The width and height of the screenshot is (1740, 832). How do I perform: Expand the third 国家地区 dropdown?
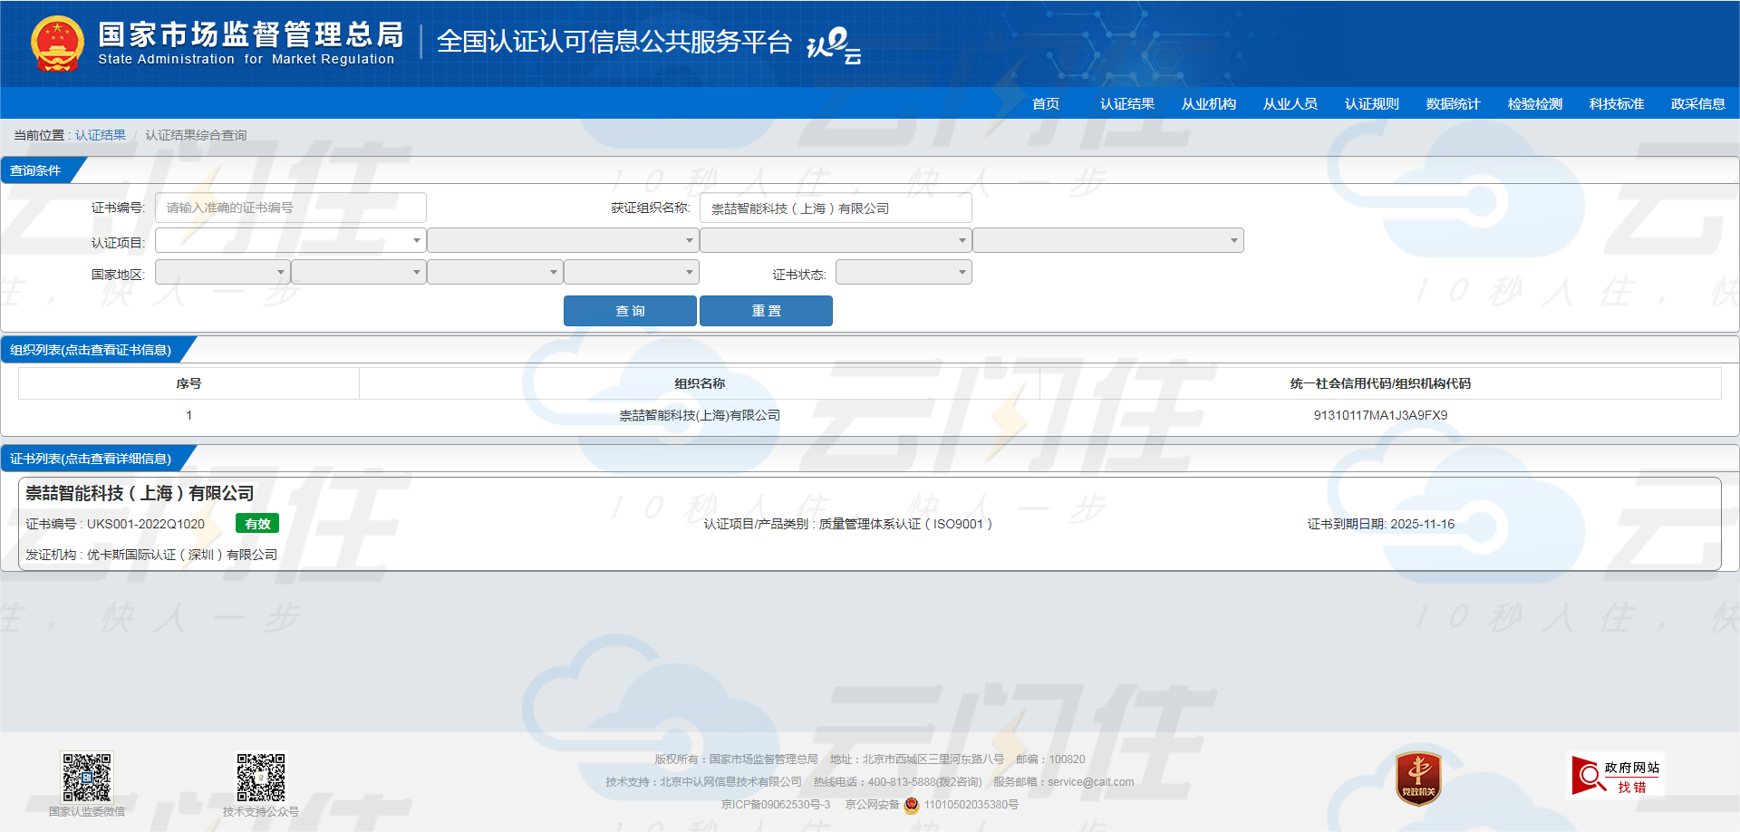[495, 272]
